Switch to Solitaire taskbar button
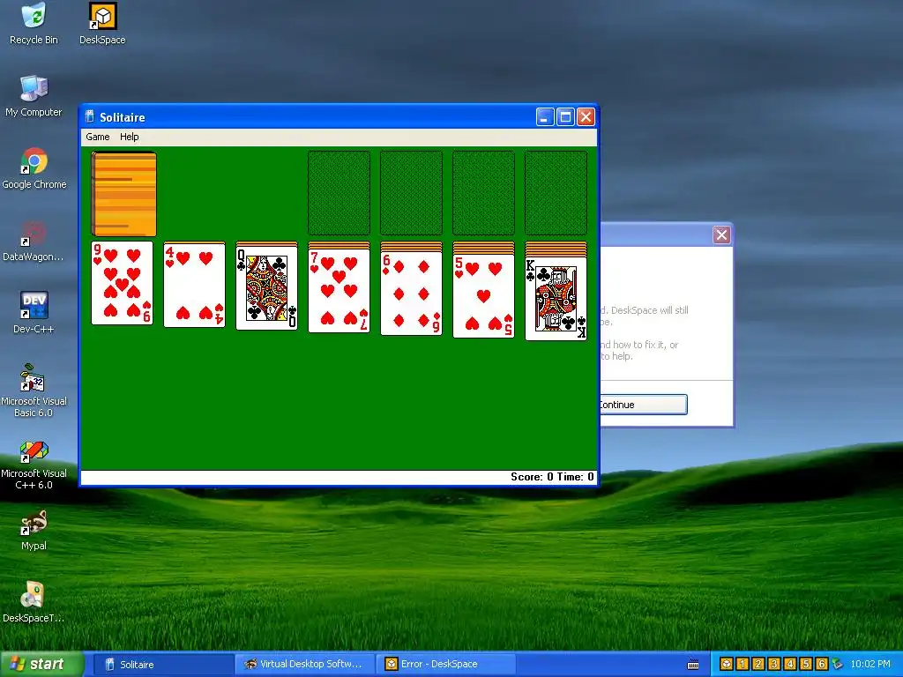Image resolution: width=903 pixels, height=677 pixels. pos(162,664)
